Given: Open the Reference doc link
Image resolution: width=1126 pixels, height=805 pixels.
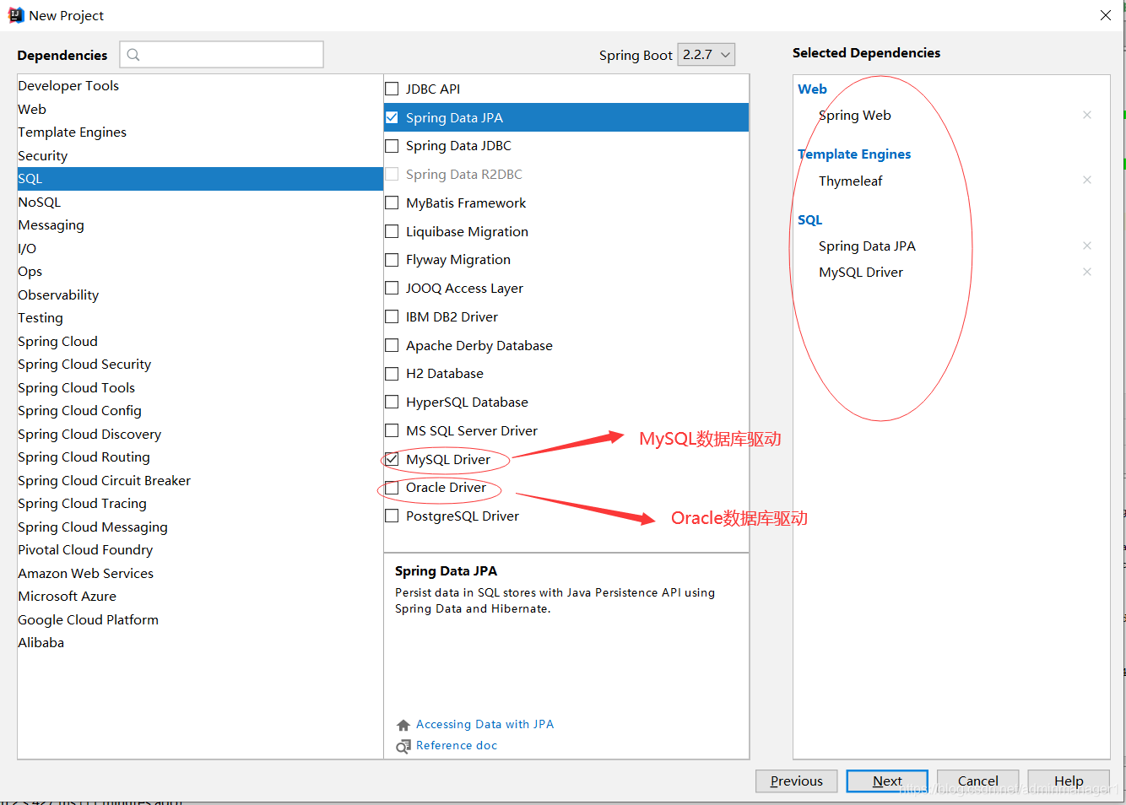Looking at the screenshot, I should tap(457, 746).
